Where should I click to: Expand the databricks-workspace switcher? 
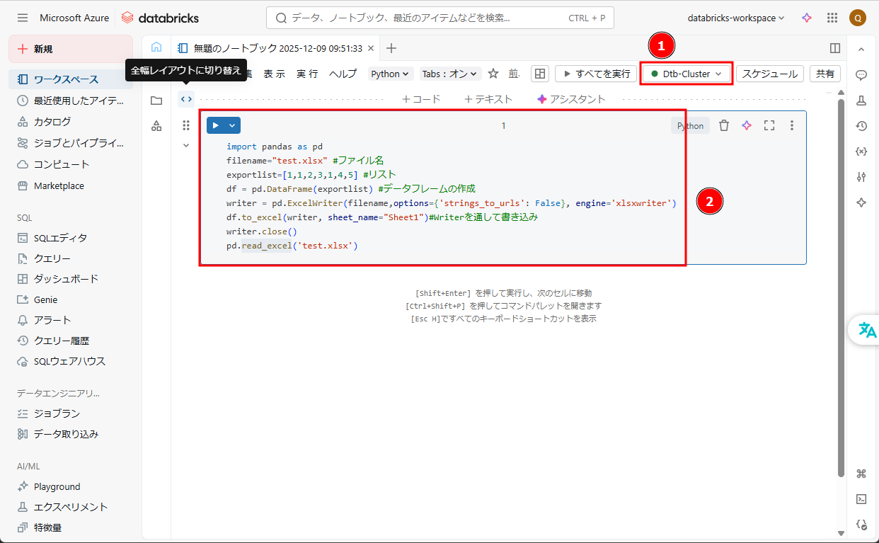736,18
